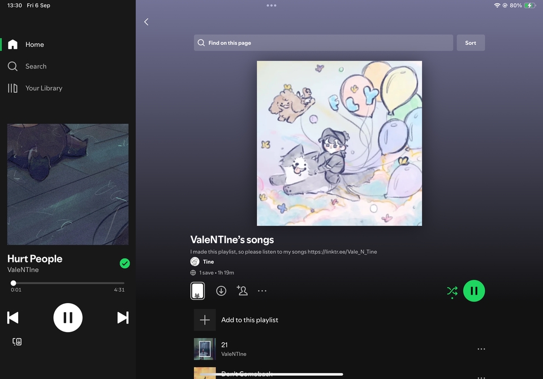Viewport: 543px width, 379px height.
Task: Click Add to this playlist
Action: tap(249, 320)
